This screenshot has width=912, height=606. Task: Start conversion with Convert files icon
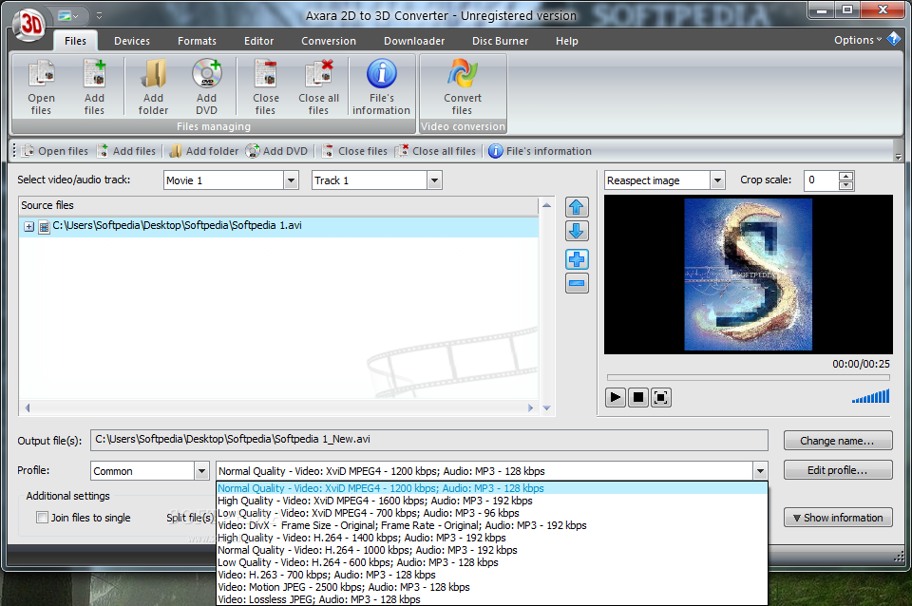coord(463,87)
